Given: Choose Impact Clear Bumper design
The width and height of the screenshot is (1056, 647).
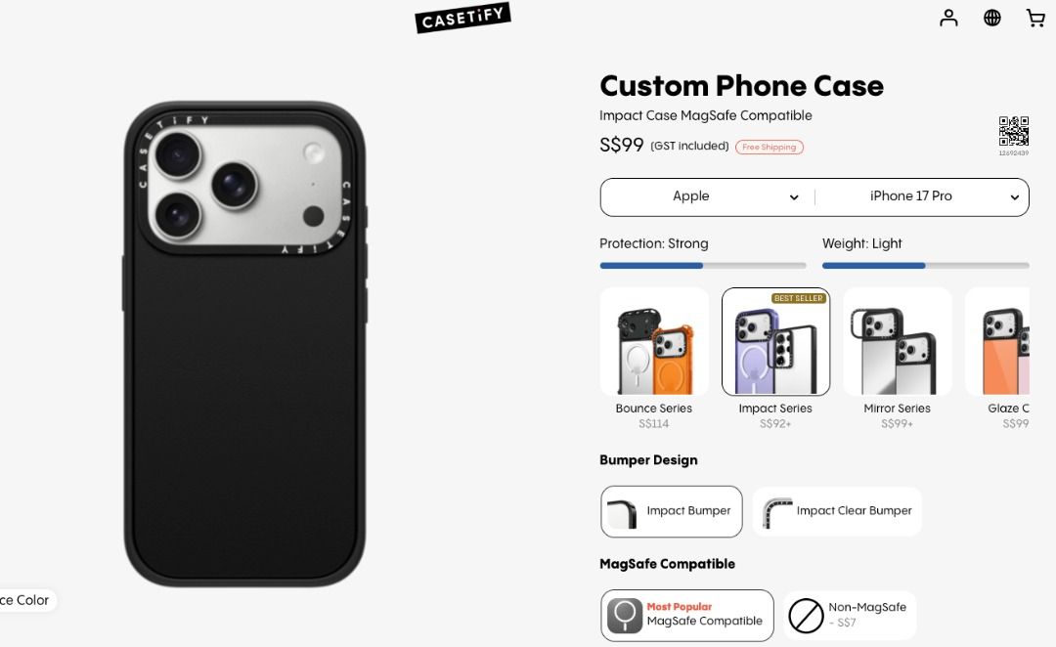Looking at the screenshot, I should (x=837, y=512).
